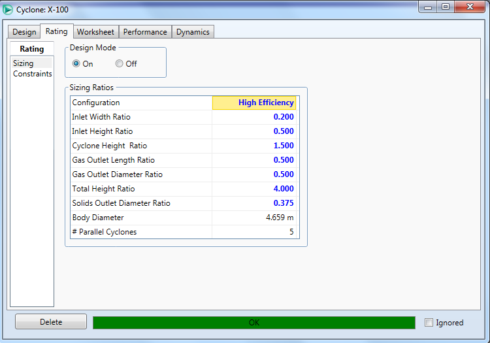Select Constraints in the Rating list
This screenshot has height=343, width=490.
[32, 74]
